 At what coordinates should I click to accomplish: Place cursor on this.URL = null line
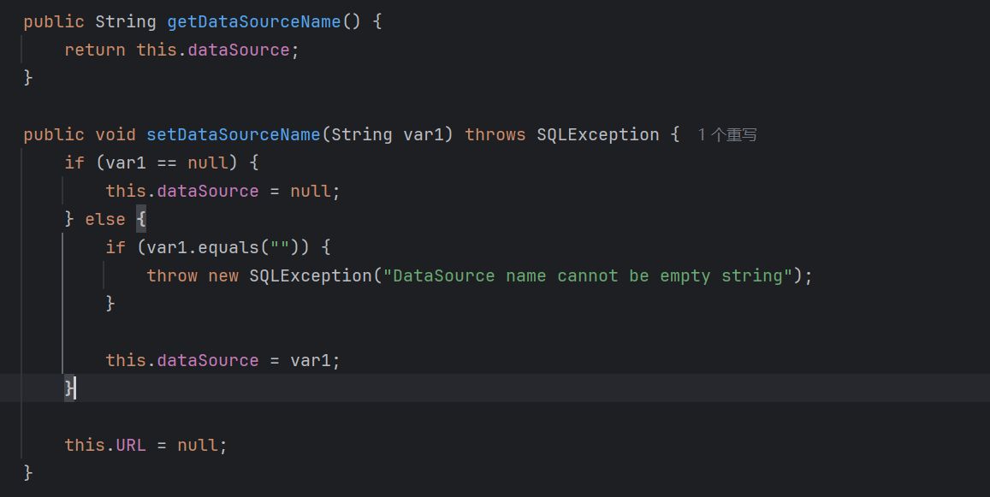point(145,445)
